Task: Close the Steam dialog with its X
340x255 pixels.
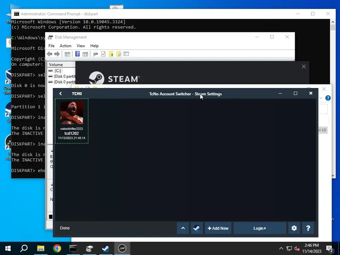Action: click(303, 66)
